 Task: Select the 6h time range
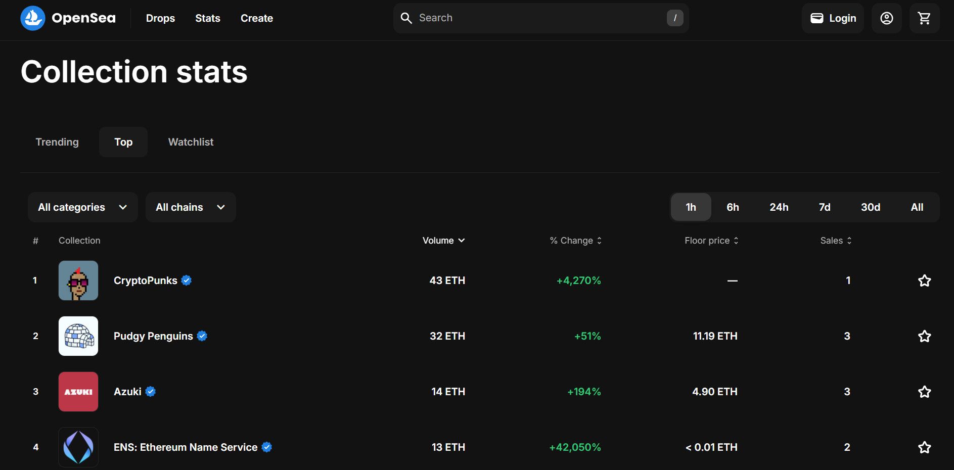point(733,207)
